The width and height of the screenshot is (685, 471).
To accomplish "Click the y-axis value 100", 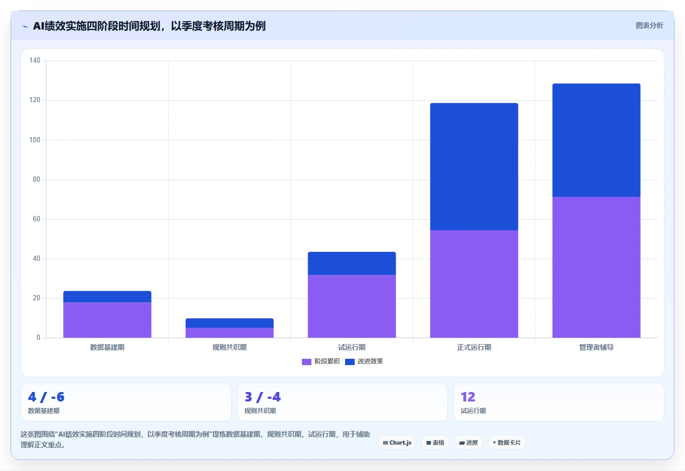I will tap(35, 140).
